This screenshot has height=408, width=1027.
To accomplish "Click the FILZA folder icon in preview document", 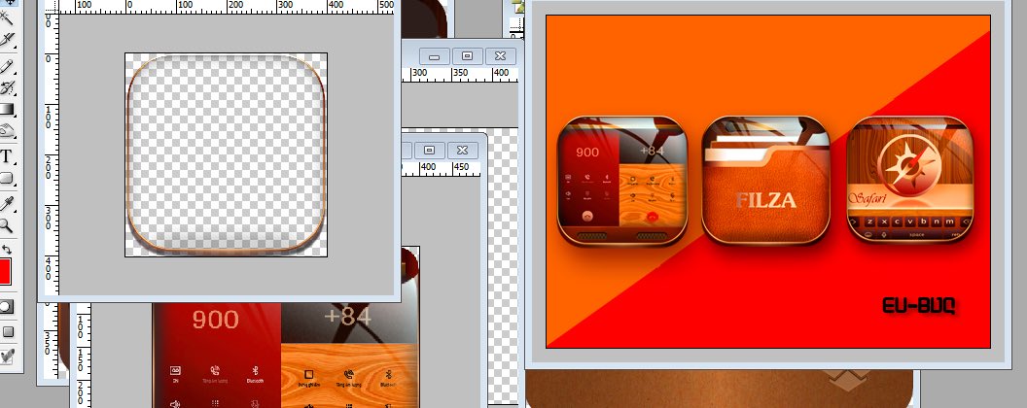I will pyautogui.click(x=765, y=181).
